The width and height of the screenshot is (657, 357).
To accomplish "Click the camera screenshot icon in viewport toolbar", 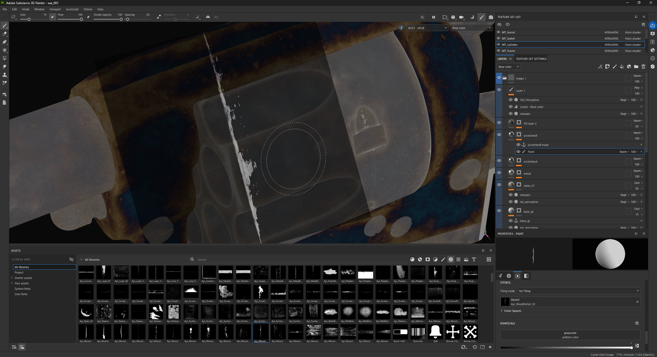I will pyautogui.click(x=491, y=17).
